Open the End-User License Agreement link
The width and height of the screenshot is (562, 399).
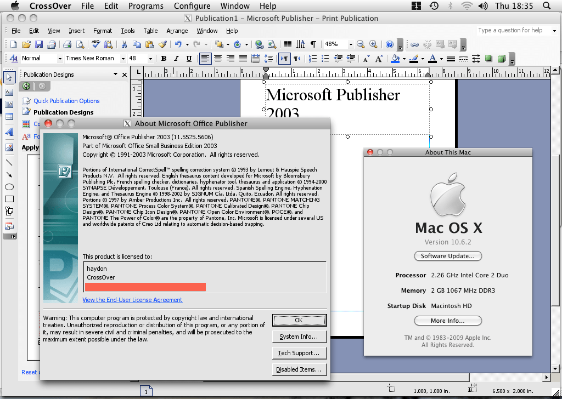132,300
